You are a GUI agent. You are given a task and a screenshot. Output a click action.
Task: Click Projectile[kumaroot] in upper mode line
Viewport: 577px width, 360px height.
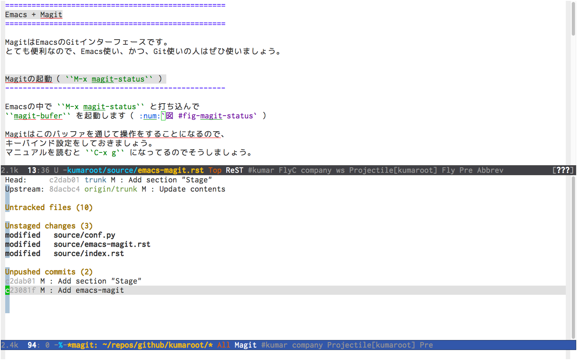pyautogui.click(x=393, y=170)
